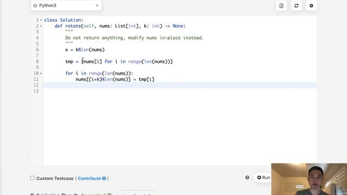Click 'def rotate' in line 2

tap(68, 26)
